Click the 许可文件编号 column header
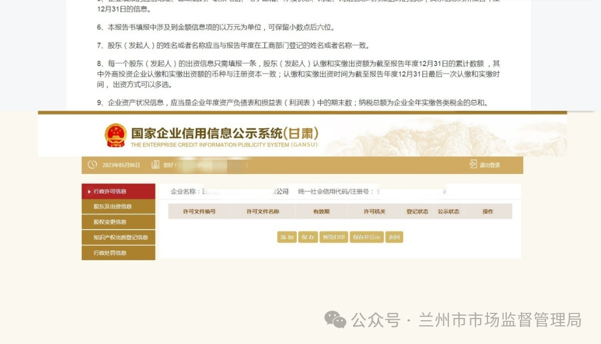 pyautogui.click(x=199, y=211)
